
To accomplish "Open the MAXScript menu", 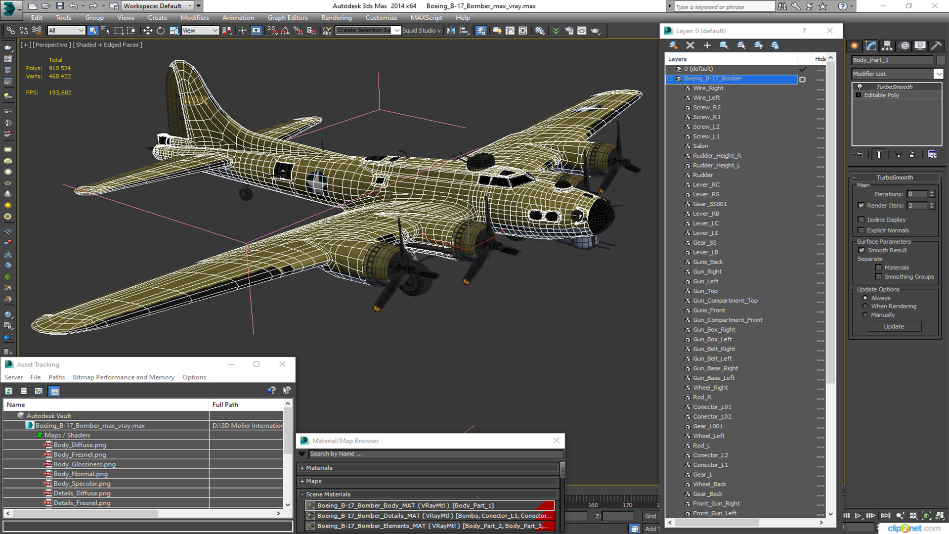I will coord(426,18).
